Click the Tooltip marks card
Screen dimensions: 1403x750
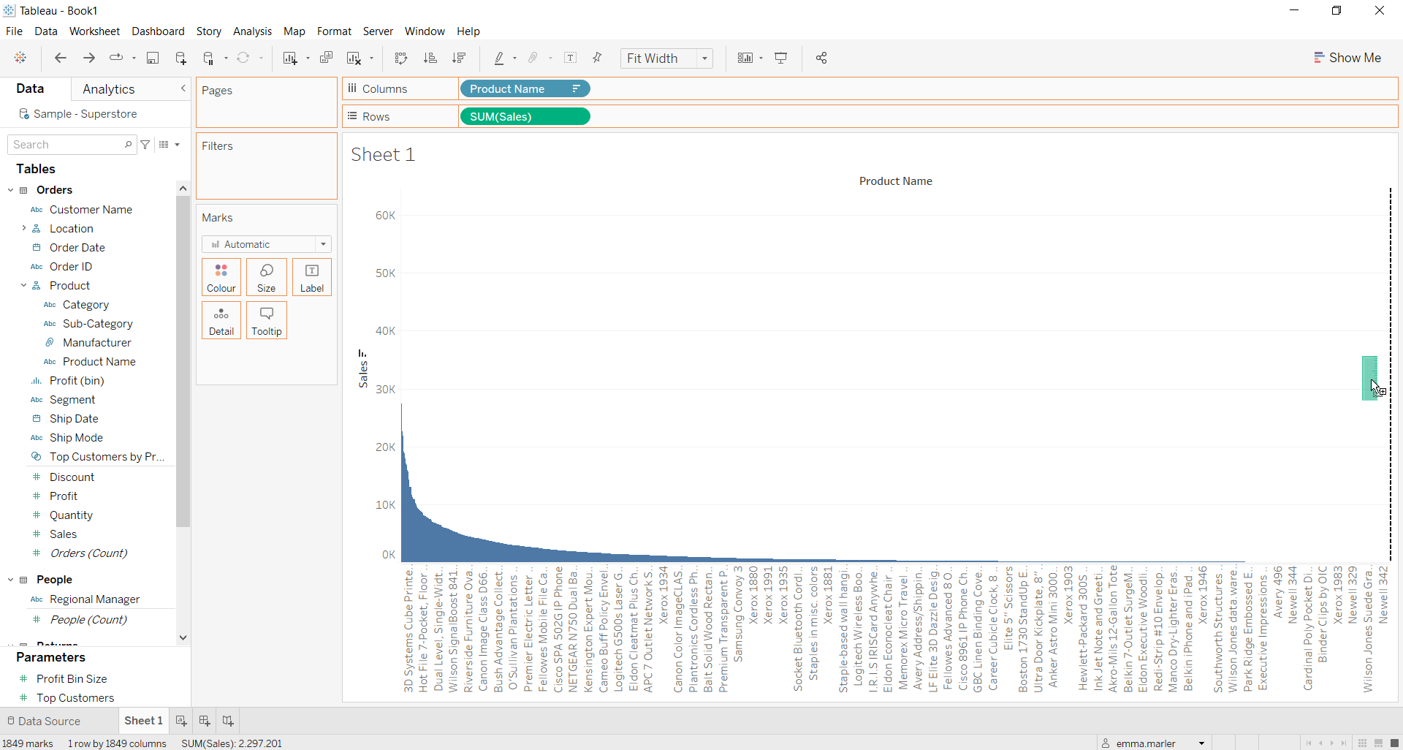point(266,320)
